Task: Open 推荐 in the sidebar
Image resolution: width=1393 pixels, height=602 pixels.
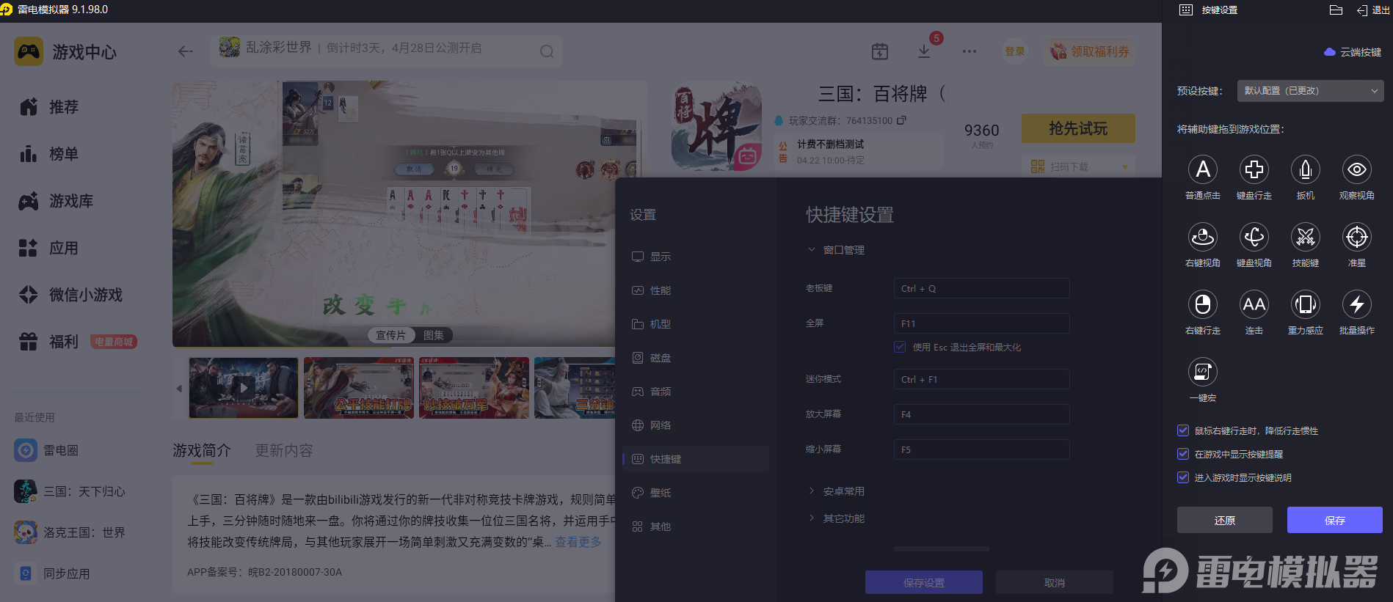Action: tap(48, 107)
